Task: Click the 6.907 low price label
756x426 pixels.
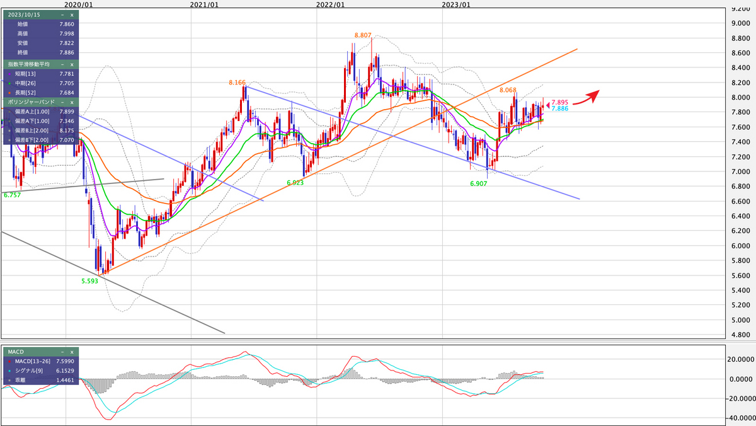Action: (479, 184)
